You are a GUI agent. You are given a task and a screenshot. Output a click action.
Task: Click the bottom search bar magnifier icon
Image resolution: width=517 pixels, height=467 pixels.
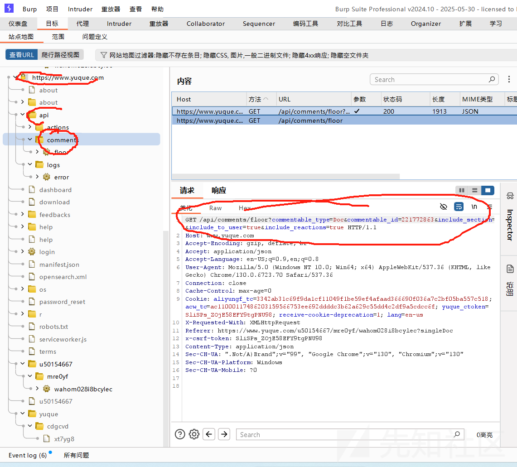(457, 434)
